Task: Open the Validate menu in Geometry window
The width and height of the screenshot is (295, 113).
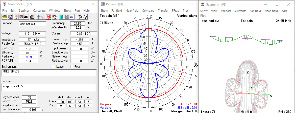Action: [226, 11]
